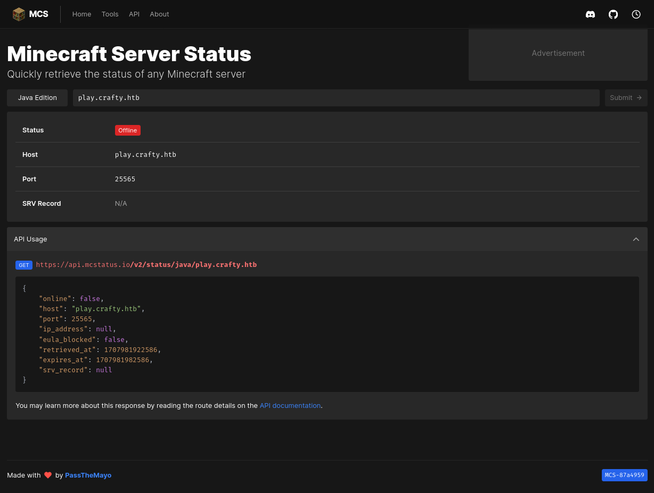654x493 pixels.
Task: Click the "eula_blocked": false JSON line
Action: [84, 339]
